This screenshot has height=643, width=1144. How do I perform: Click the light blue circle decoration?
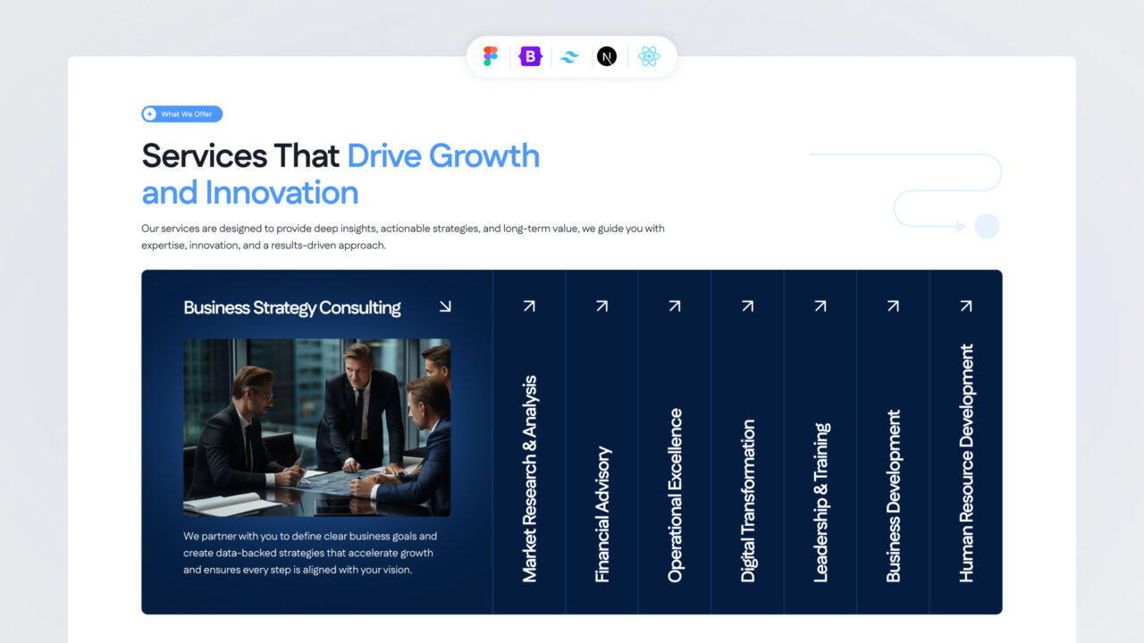tap(987, 226)
